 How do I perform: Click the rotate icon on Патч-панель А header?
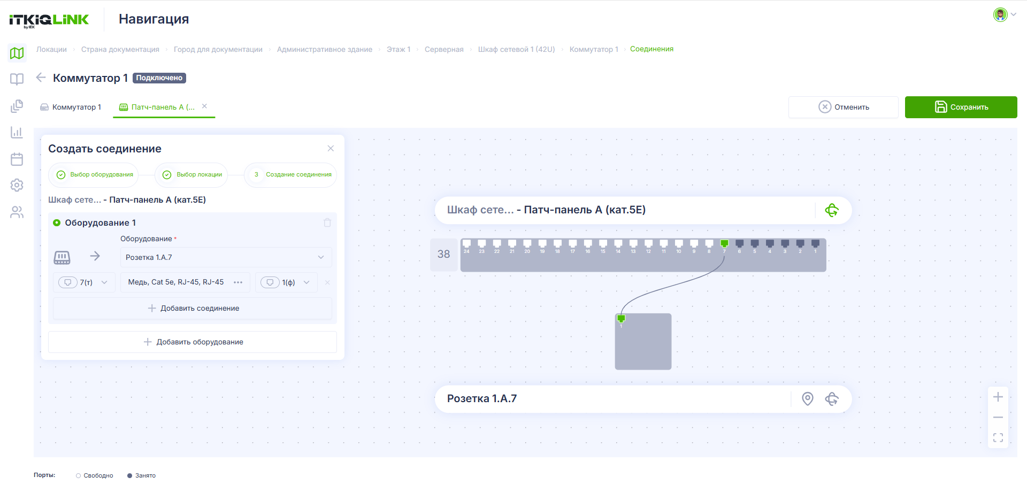(x=832, y=210)
